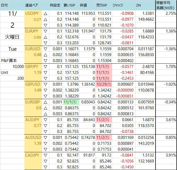Select the judge value -0.000851
The width and height of the screenshot is (177, 170).
coord(125,96)
